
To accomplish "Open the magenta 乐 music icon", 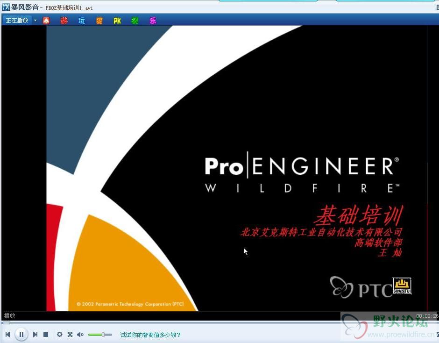I will (x=153, y=21).
